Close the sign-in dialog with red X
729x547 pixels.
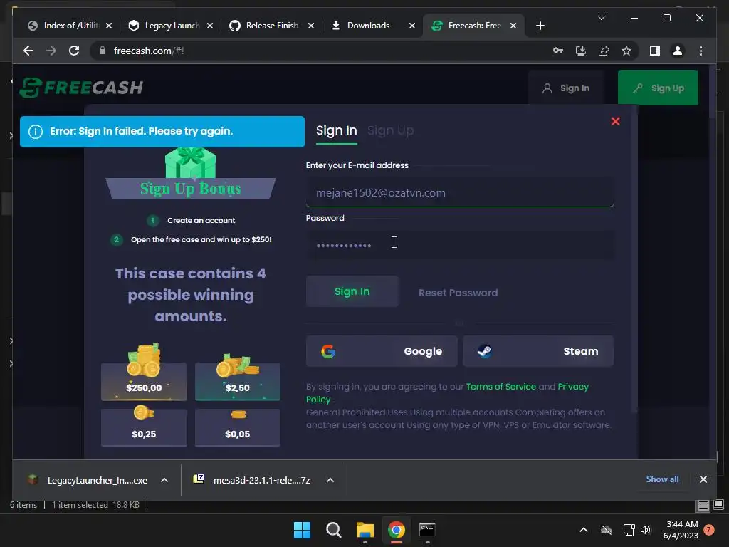point(615,121)
